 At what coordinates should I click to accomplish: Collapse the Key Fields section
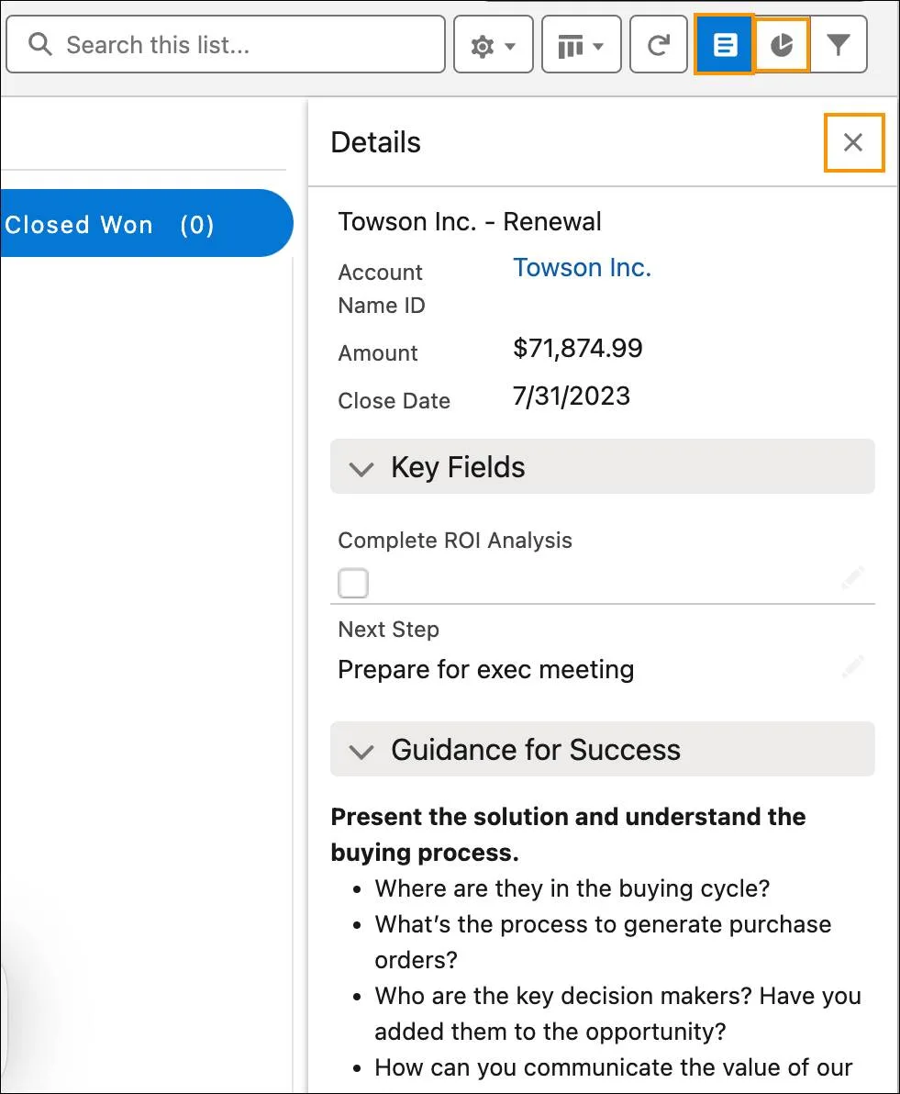[362, 468]
